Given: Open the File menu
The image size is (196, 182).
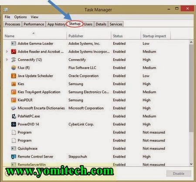Looking at the screenshot, I should (x=7, y=17).
